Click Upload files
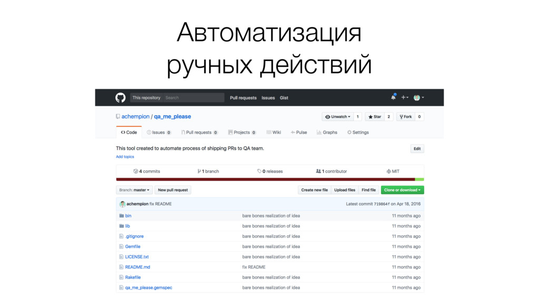539x303 pixels. (x=345, y=190)
